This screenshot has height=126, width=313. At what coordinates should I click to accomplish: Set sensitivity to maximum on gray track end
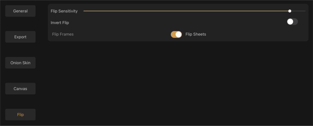pos(305,11)
